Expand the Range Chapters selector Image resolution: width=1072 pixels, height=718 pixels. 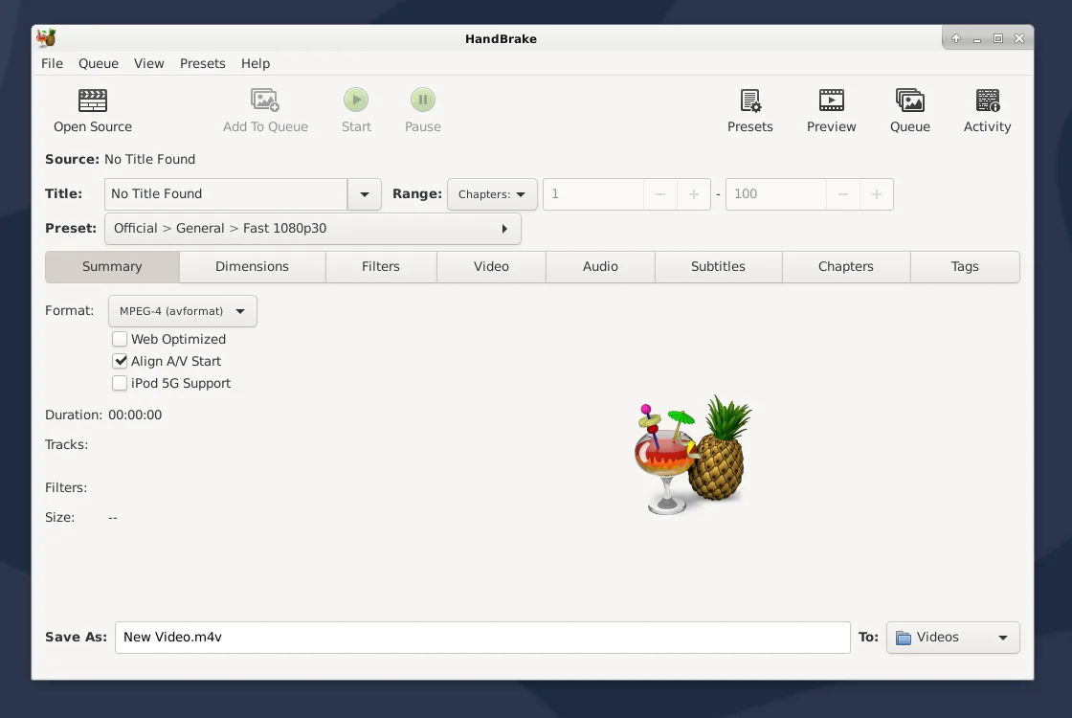coord(492,193)
